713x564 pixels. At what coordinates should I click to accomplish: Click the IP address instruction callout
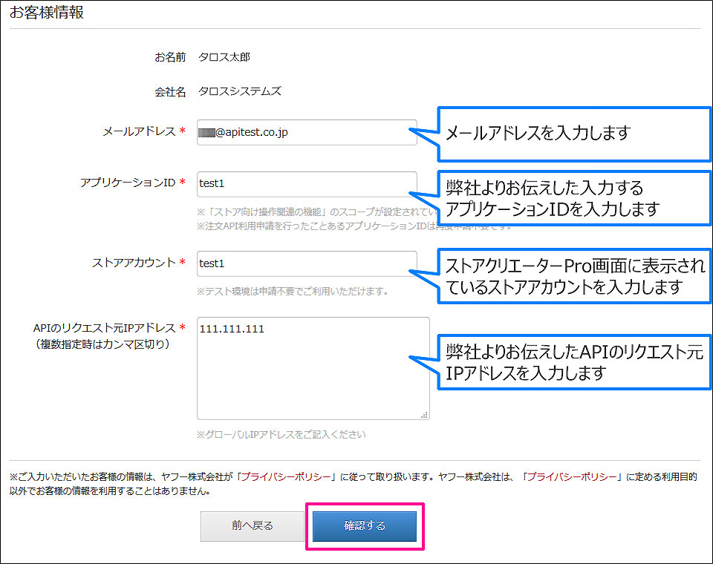click(x=576, y=364)
